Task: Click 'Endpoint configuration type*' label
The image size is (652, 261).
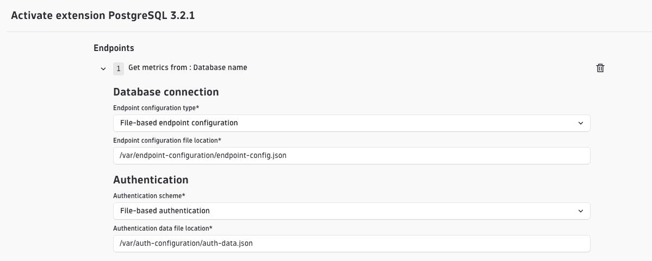Action: (156, 108)
